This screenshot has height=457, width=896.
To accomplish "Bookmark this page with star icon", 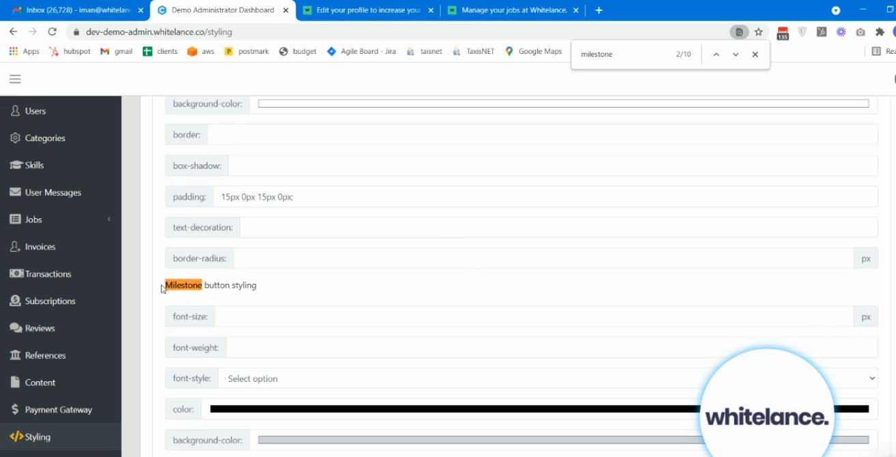I will point(759,32).
